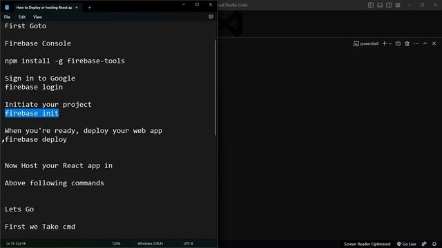Select the 'How to Deploy or hosting React ap' tab
442x248 pixels.
point(44,8)
